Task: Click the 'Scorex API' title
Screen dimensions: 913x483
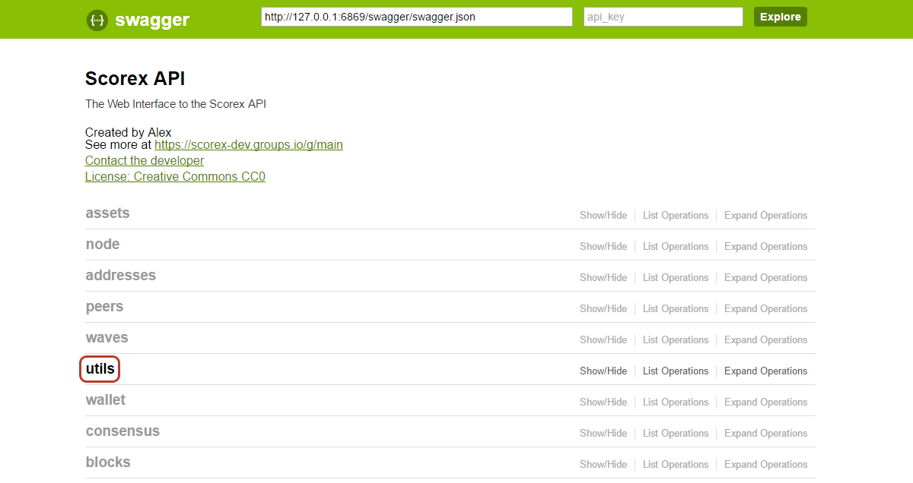Action: coord(135,78)
